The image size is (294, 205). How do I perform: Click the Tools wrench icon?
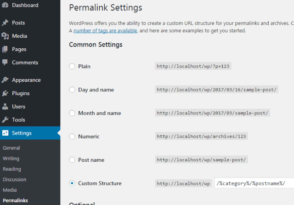tap(5, 120)
